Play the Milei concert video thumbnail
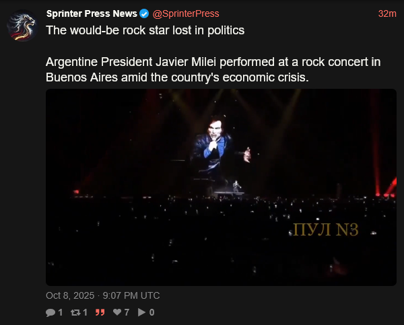The height and width of the screenshot is (325, 404). pos(221,187)
